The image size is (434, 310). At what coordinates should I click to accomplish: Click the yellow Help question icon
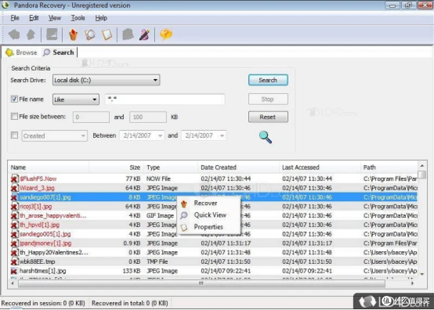[x=166, y=34]
